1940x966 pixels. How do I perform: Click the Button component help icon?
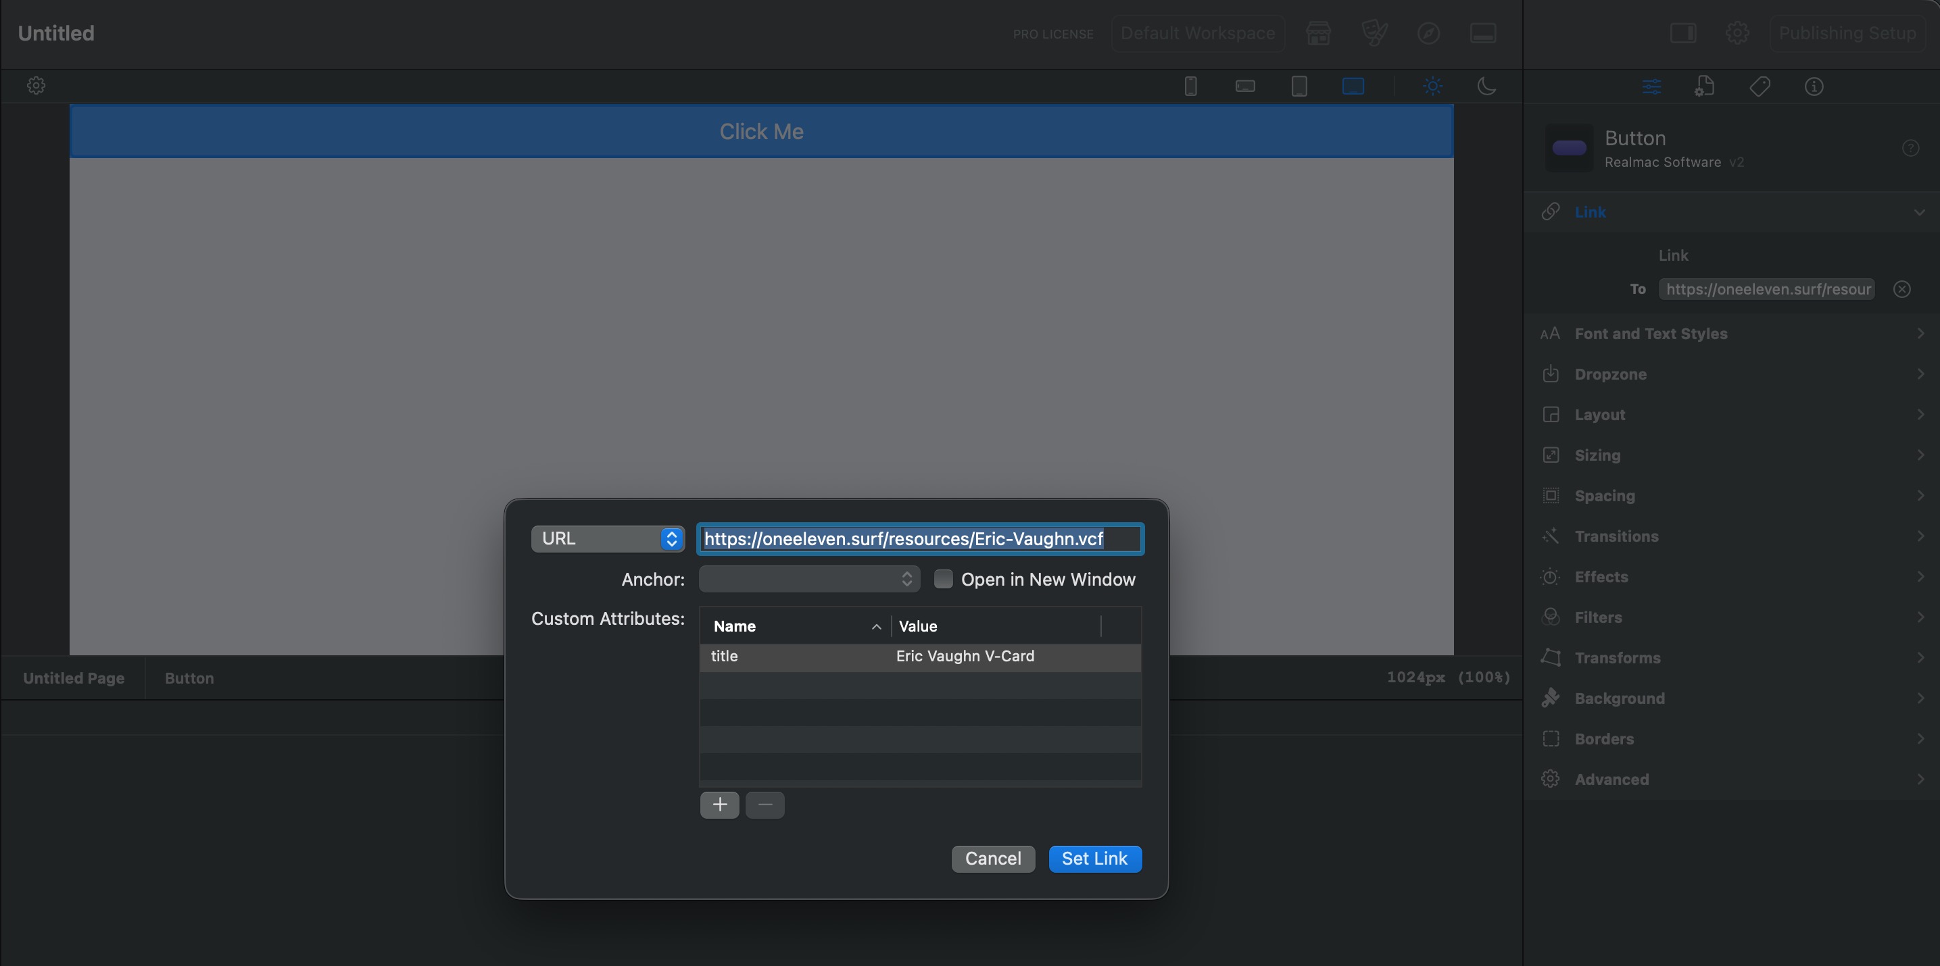click(1911, 148)
